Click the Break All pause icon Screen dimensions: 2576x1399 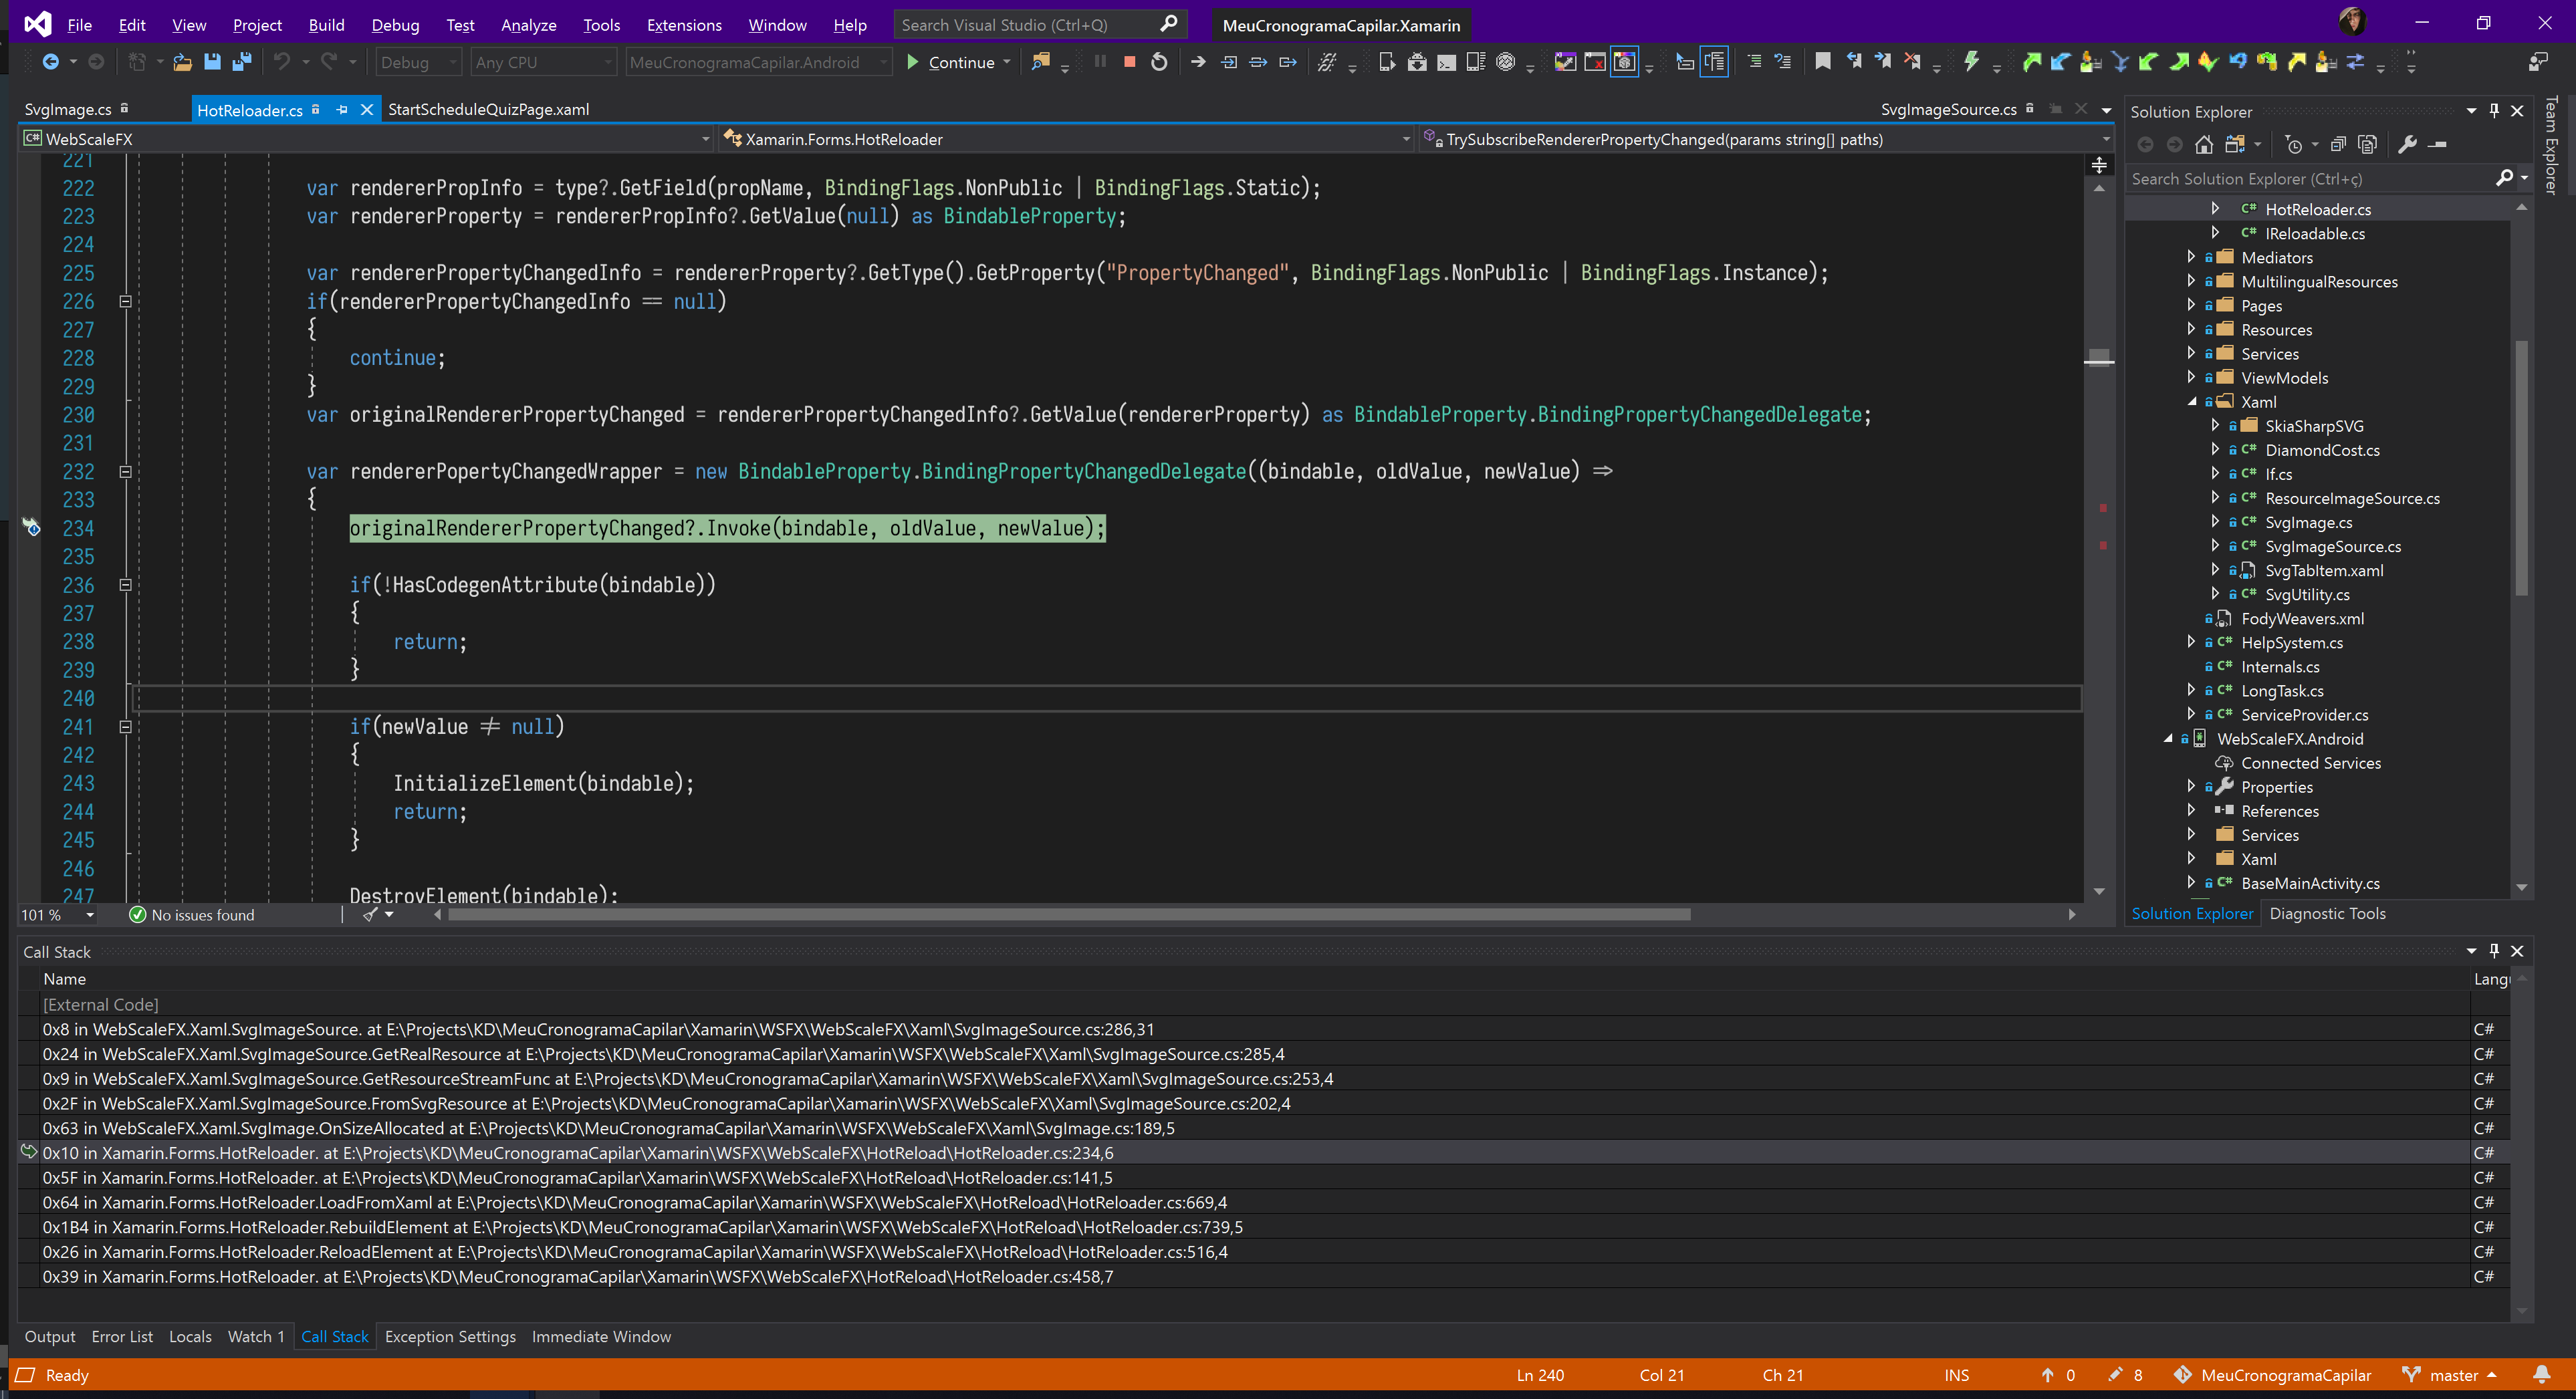tap(1100, 61)
